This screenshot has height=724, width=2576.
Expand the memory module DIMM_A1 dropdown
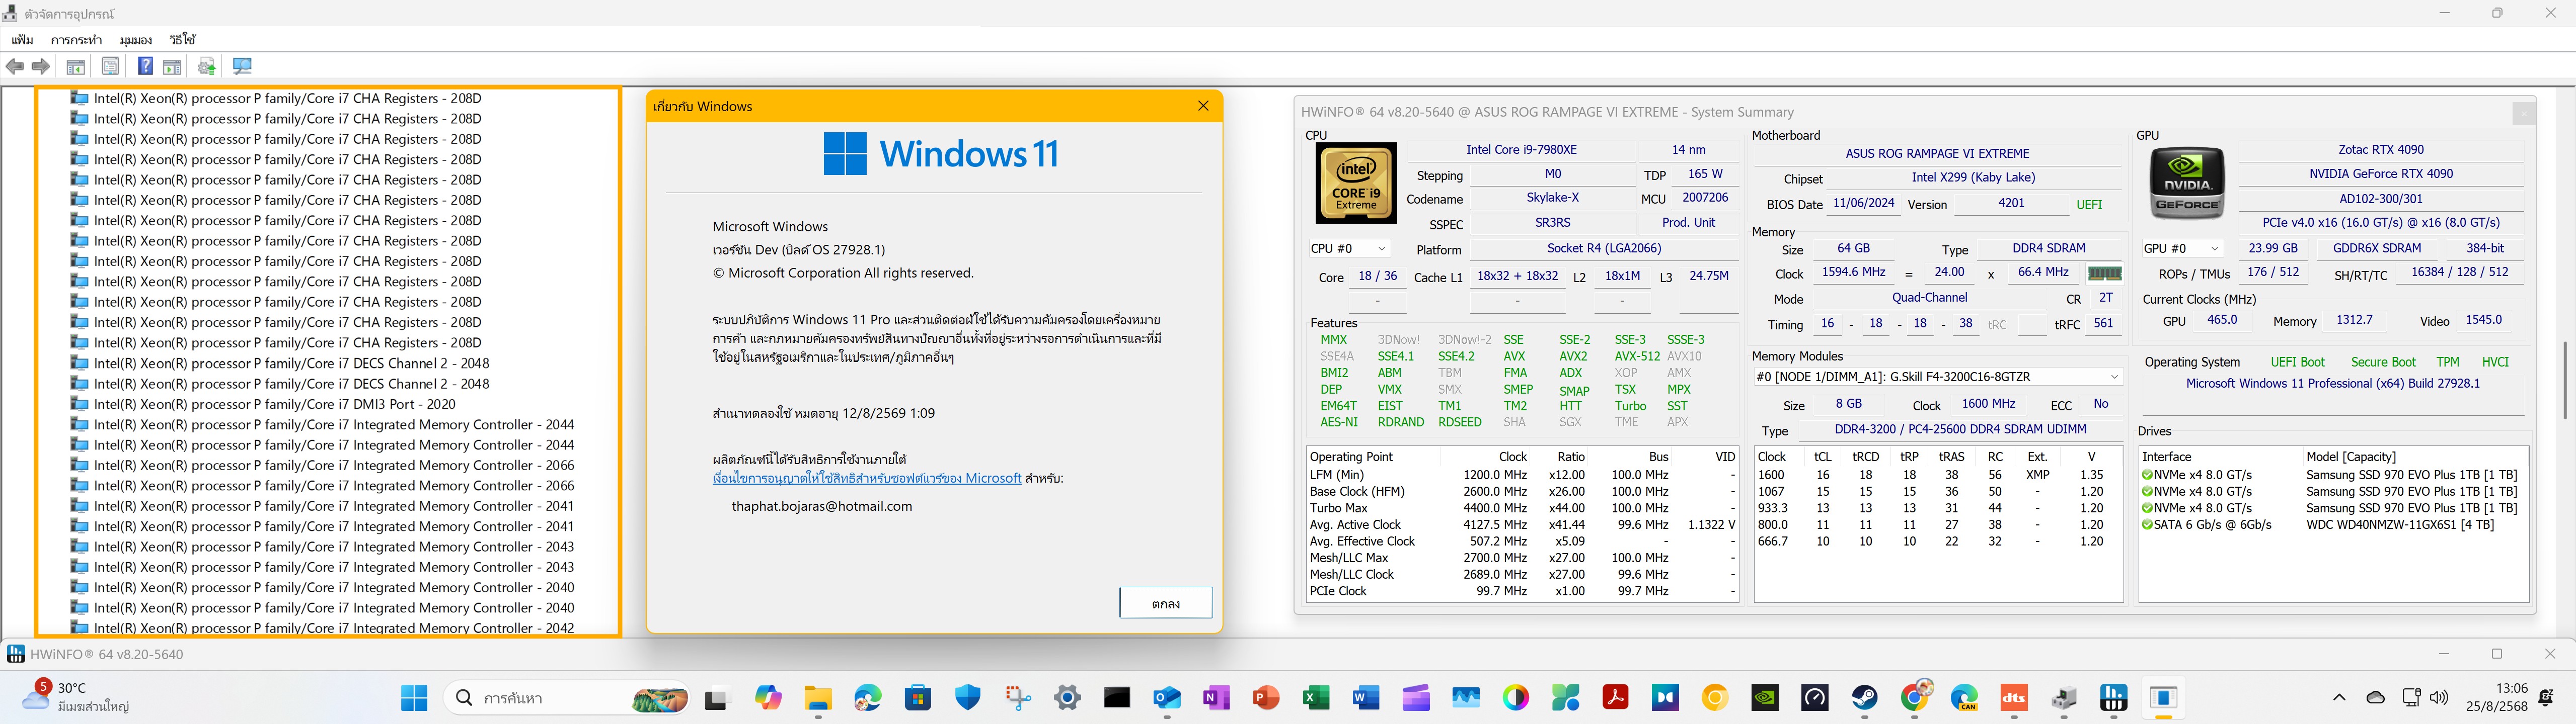2114,377
